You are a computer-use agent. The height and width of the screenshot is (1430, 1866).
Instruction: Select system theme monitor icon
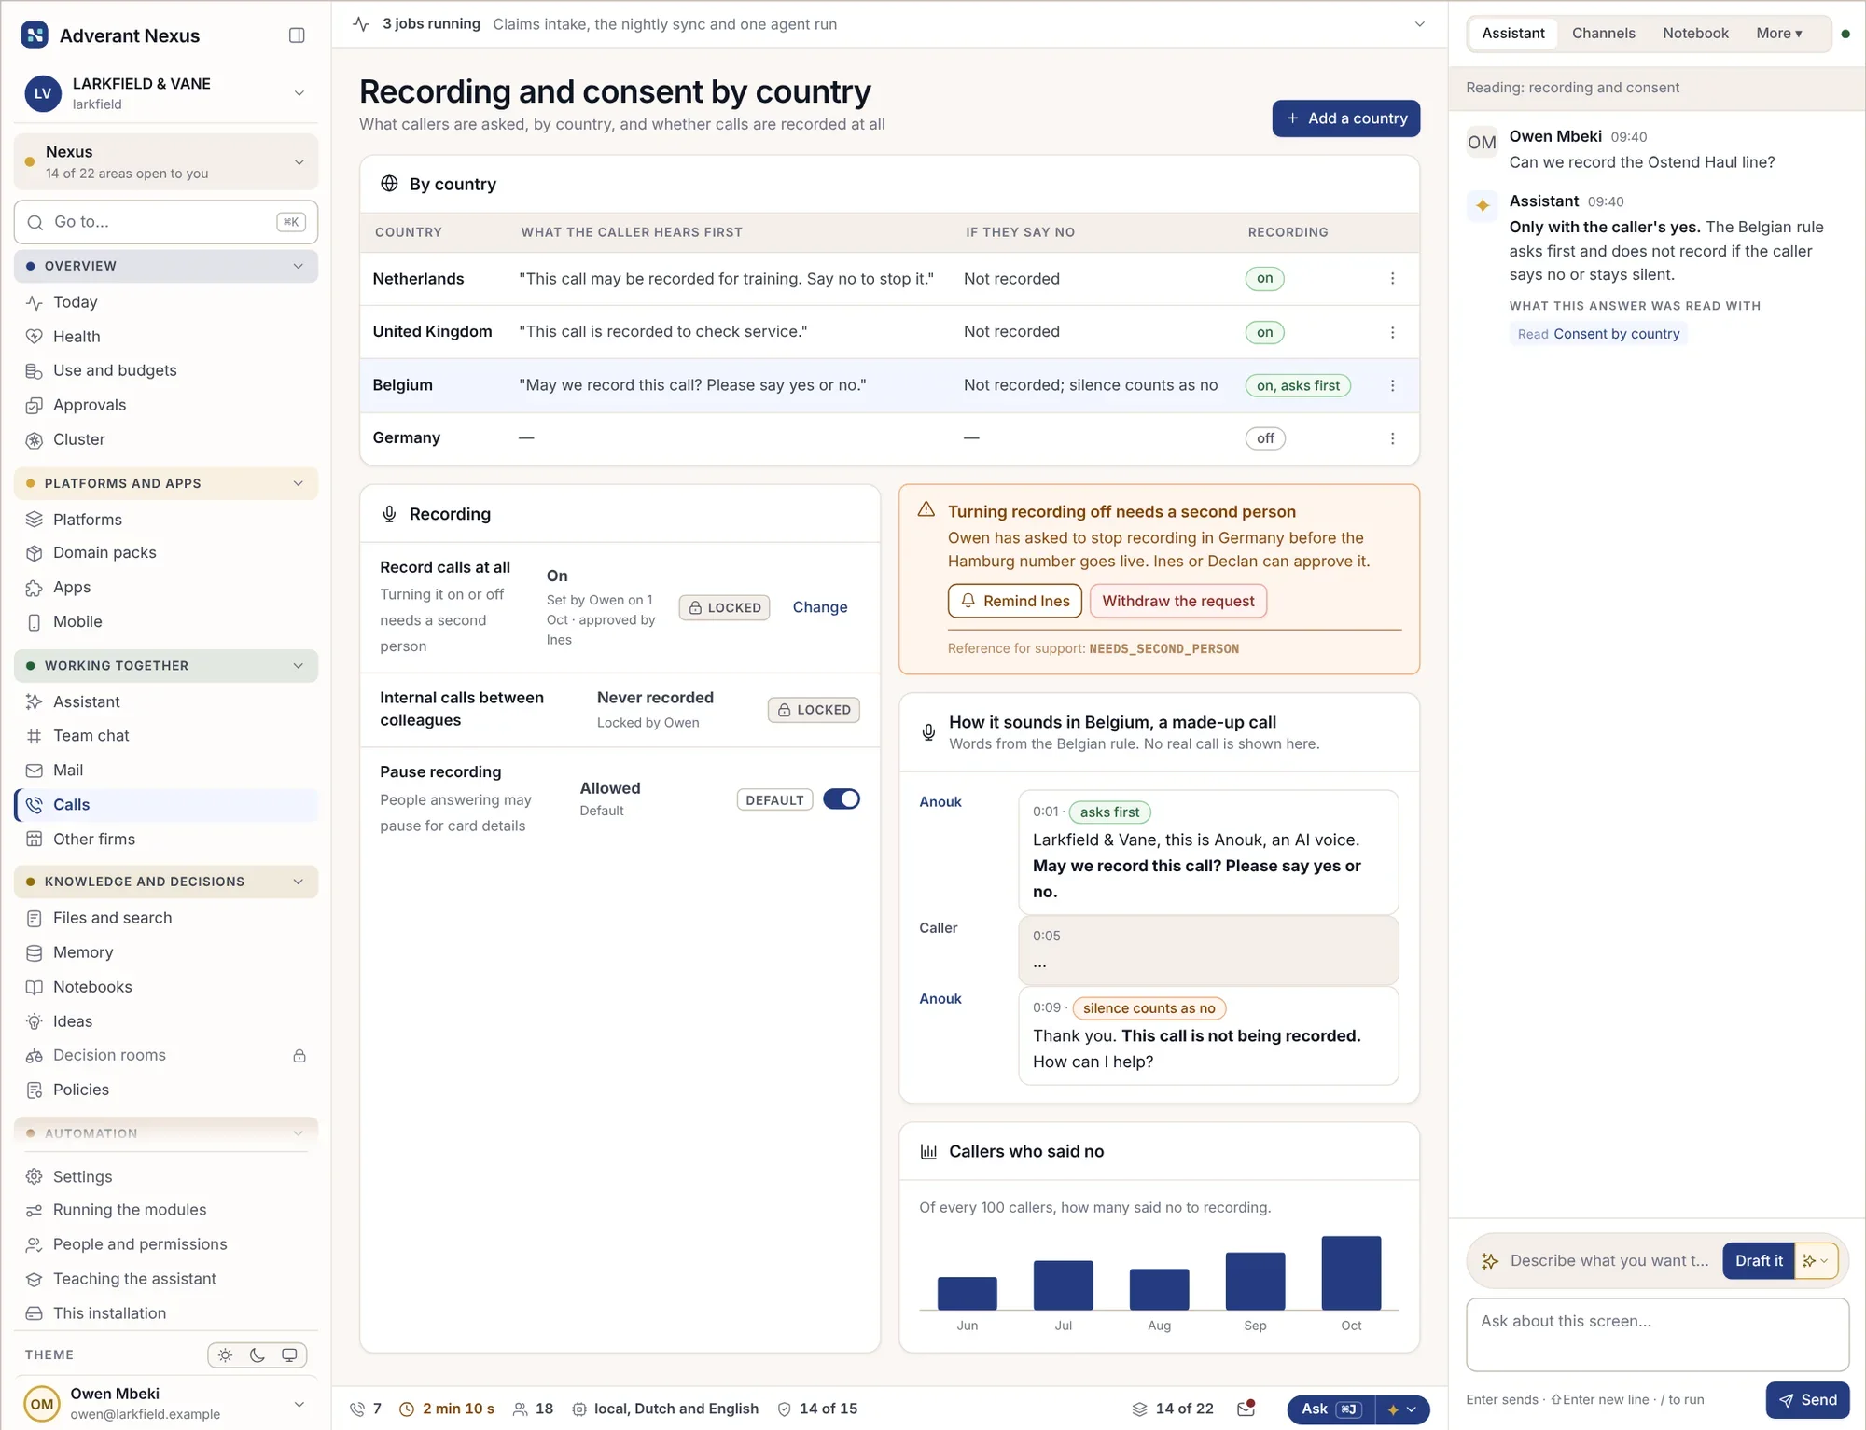tap(289, 1354)
